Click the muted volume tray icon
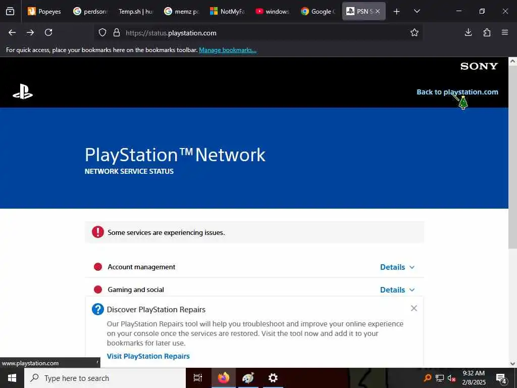 (x=451, y=378)
